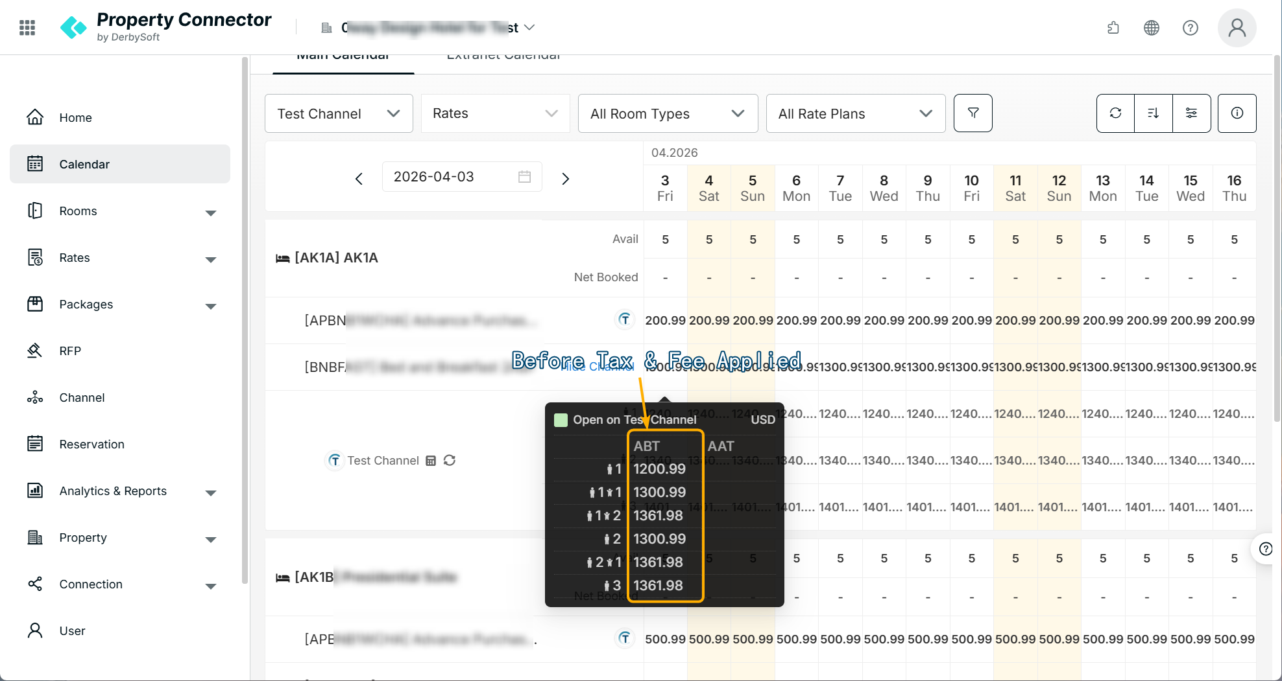Click the channel icon on AK1A APBN row
This screenshot has width=1282, height=681.
[x=624, y=319]
